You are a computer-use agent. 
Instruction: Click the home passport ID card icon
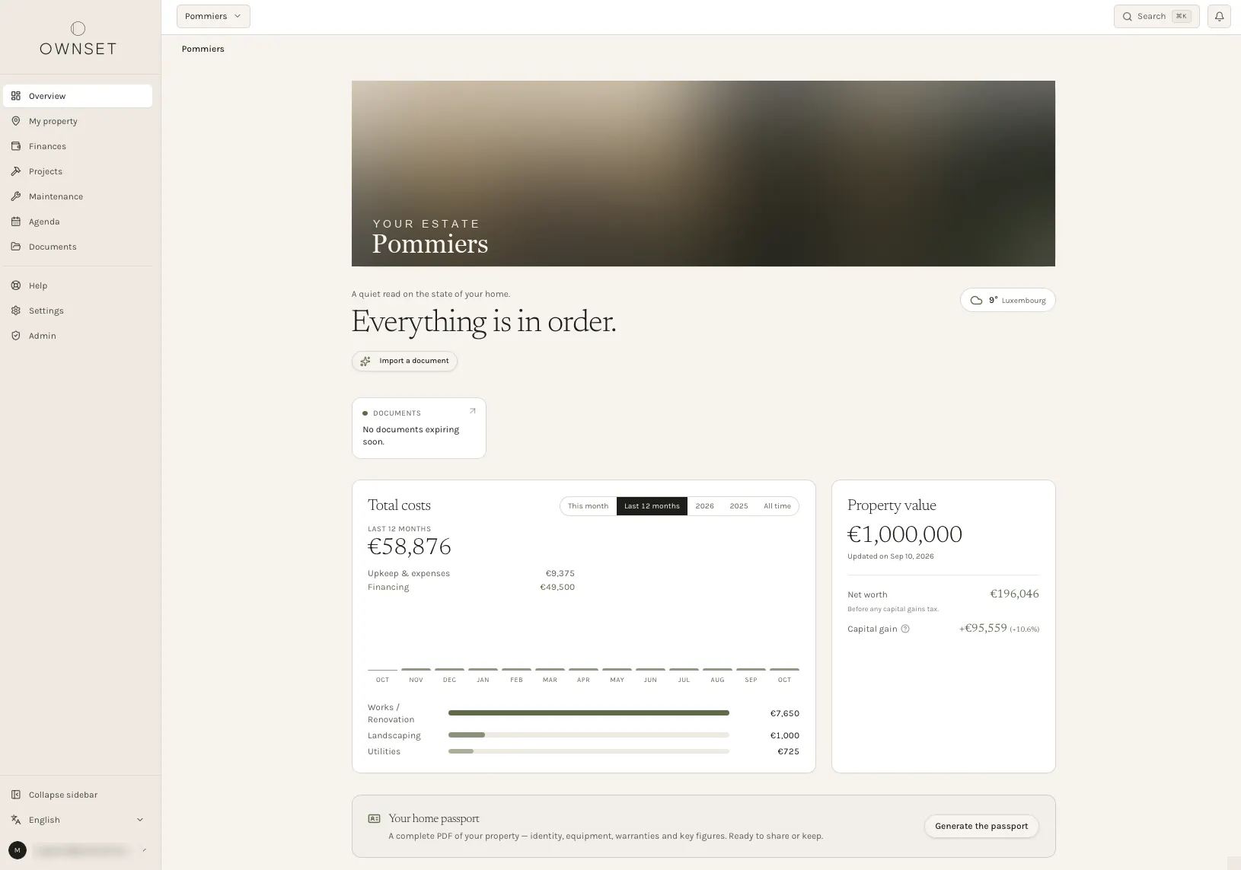374,818
